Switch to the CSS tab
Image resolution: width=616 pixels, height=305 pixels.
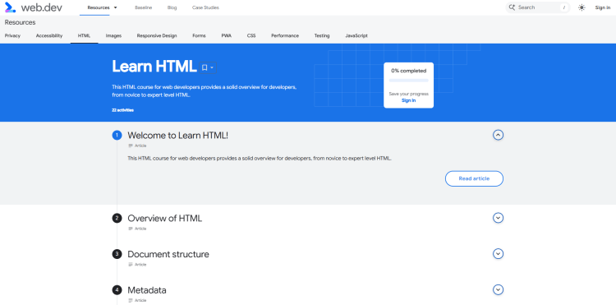click(251, 36)
